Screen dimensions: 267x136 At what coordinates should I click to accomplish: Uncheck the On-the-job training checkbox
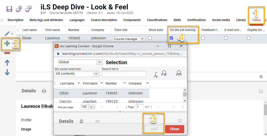[171, 38]
